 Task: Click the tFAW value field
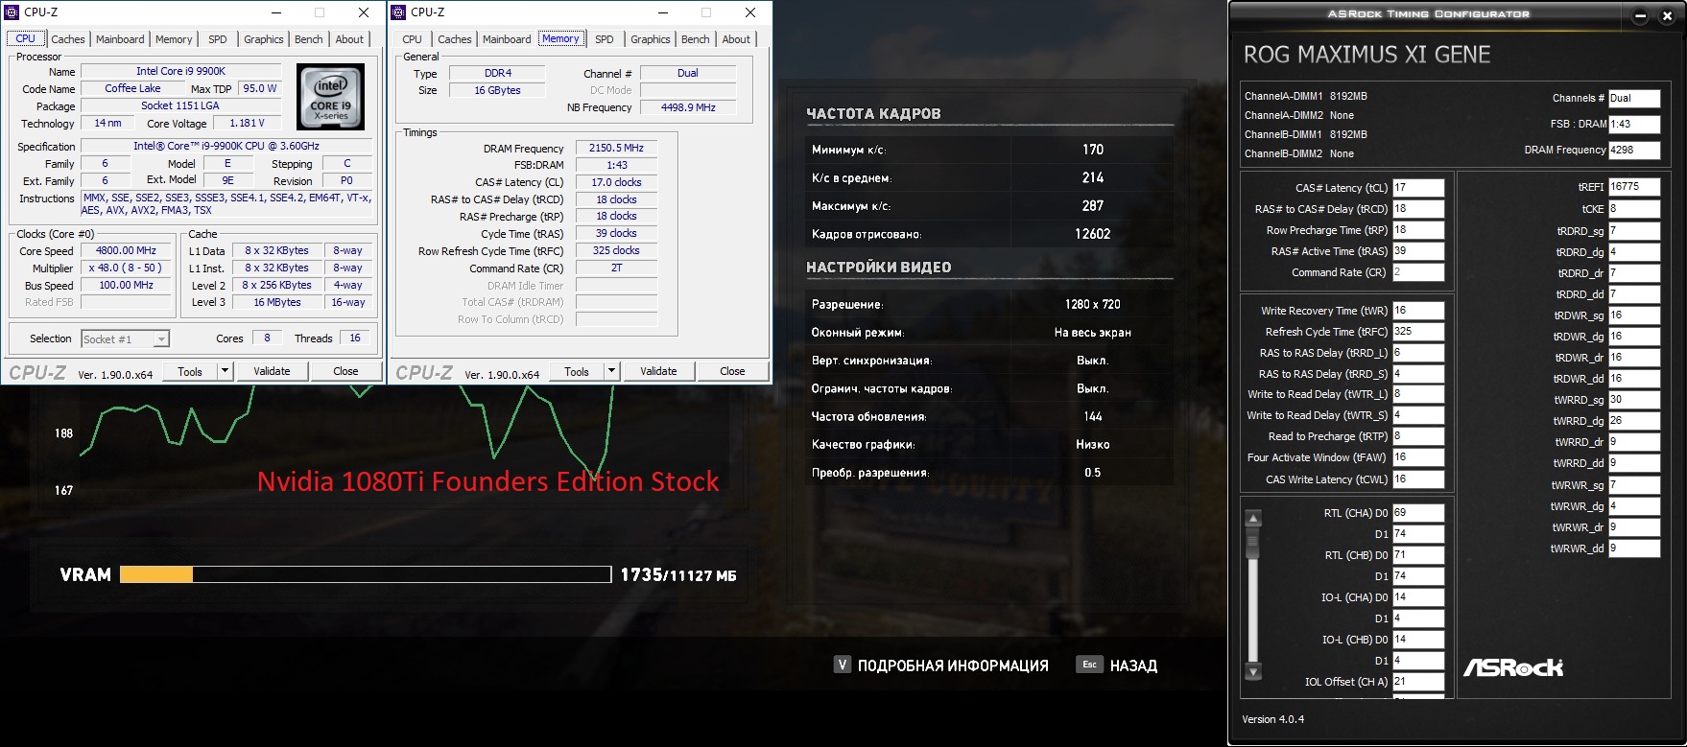(1418, 457)
